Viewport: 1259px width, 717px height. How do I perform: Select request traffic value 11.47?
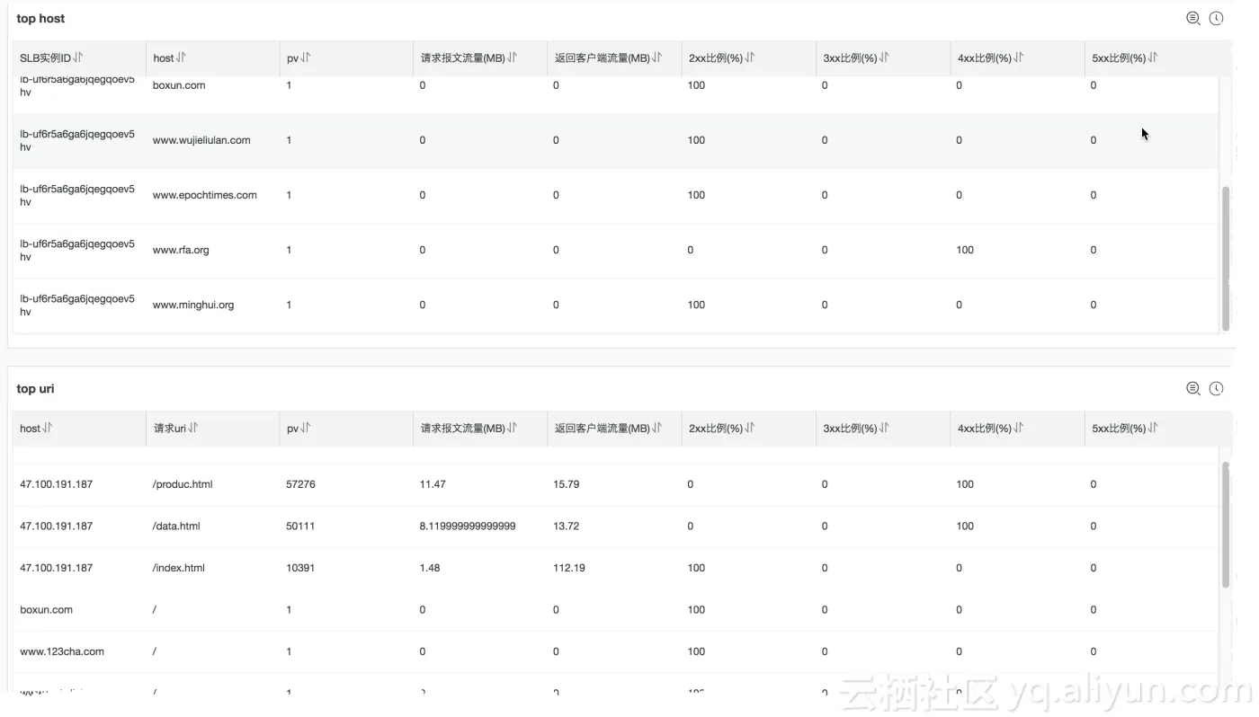click(x=433, y=484)
